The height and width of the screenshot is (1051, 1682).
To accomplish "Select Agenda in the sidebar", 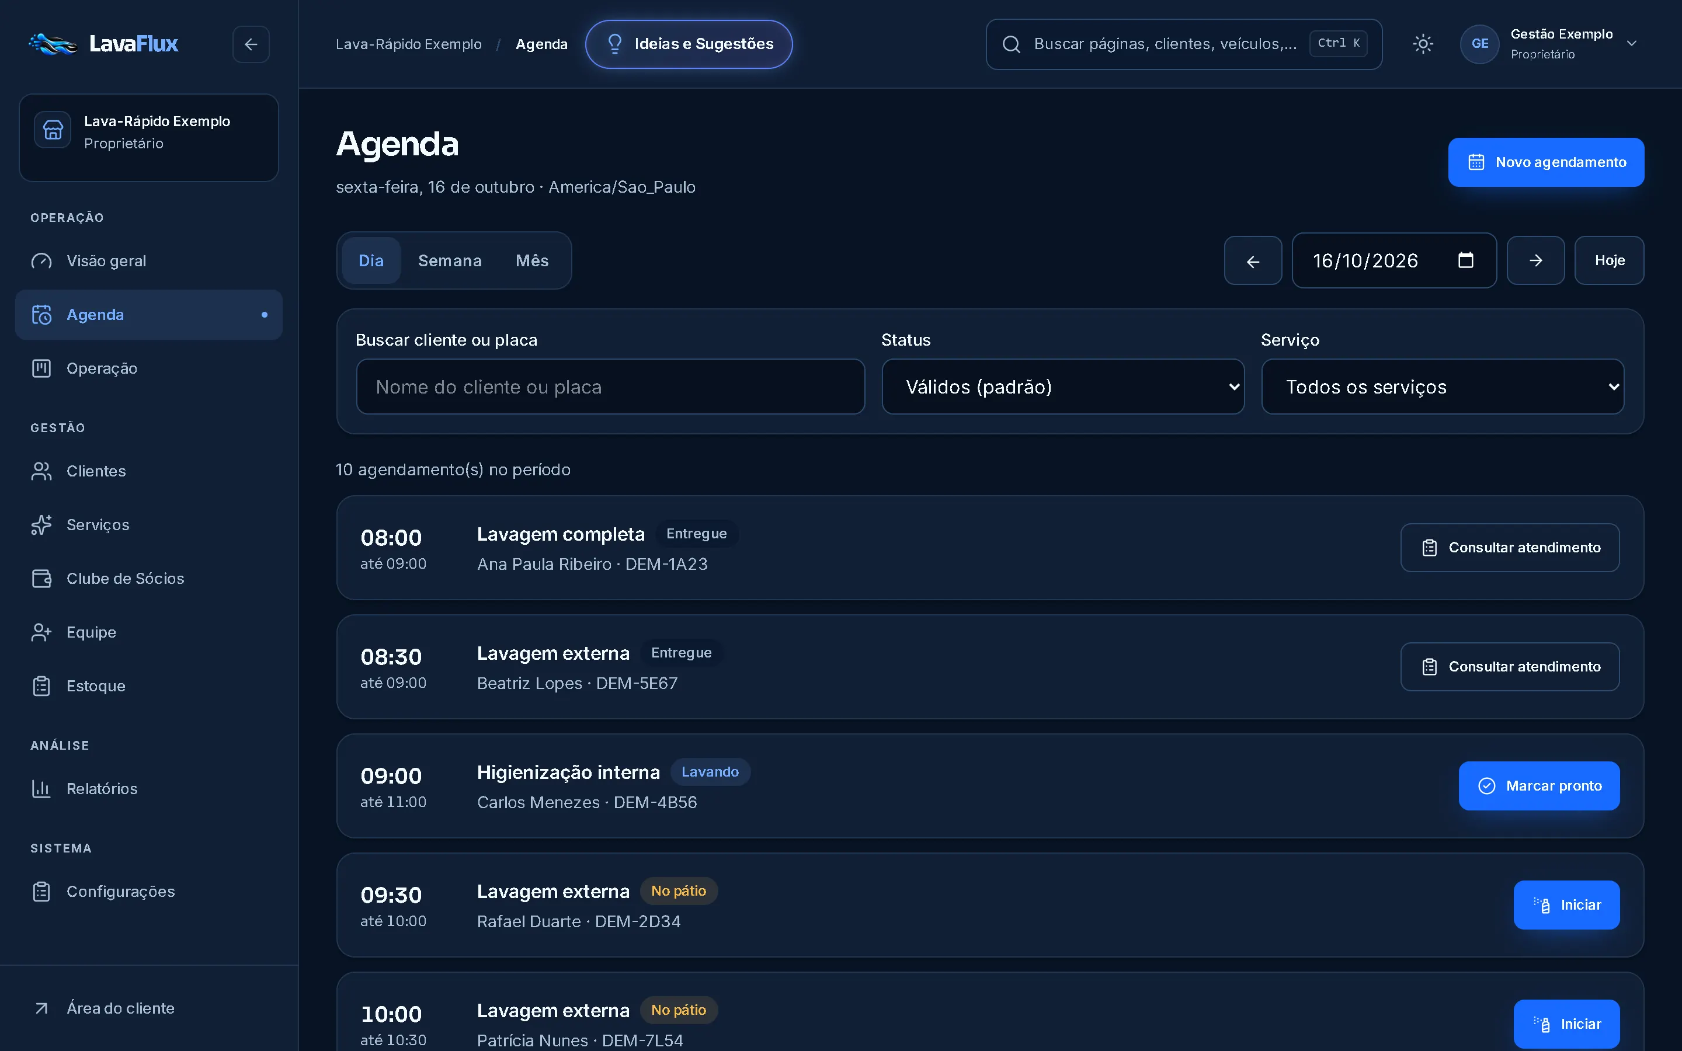I will (x=149, y=315).
